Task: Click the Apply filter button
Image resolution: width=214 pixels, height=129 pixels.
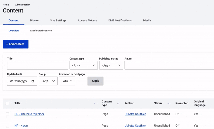Action: 95,81
